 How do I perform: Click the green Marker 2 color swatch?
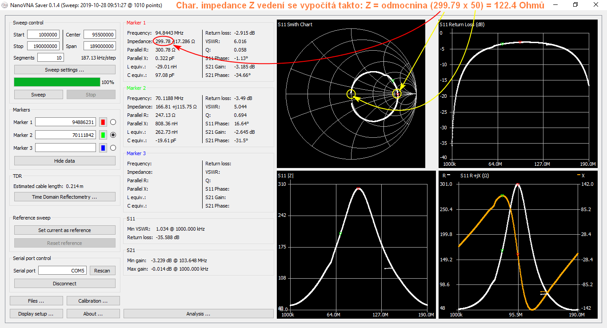point(103,135)
